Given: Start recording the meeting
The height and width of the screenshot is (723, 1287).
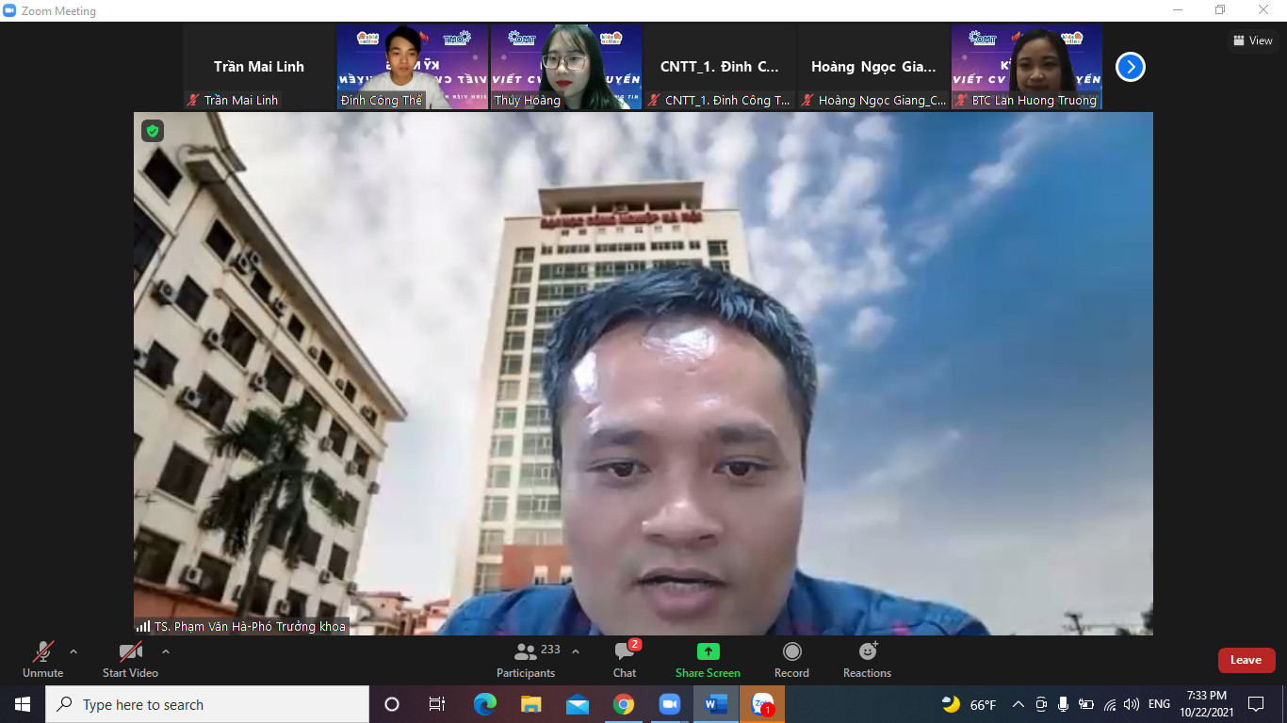Looking at the screenshot, I should [791, 659].
